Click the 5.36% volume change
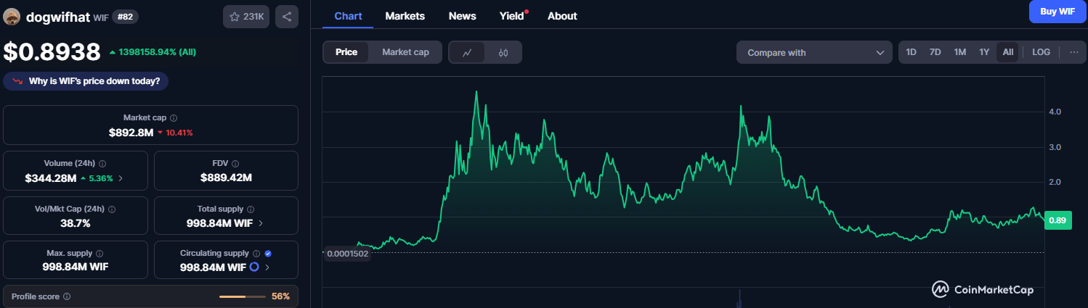 click(97, 178)
